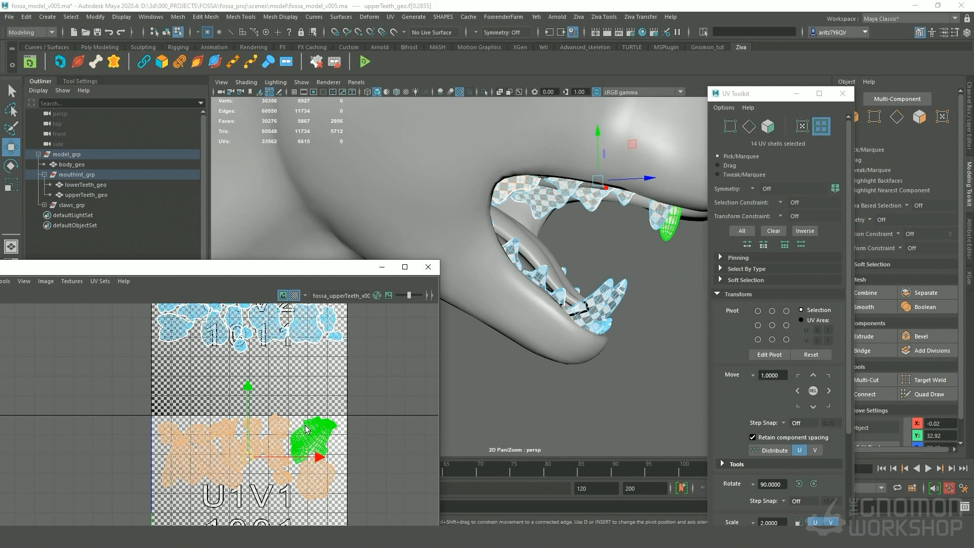Expand the claws_grp node in Outliner
The image size is (974, 548).
[45, 205]
